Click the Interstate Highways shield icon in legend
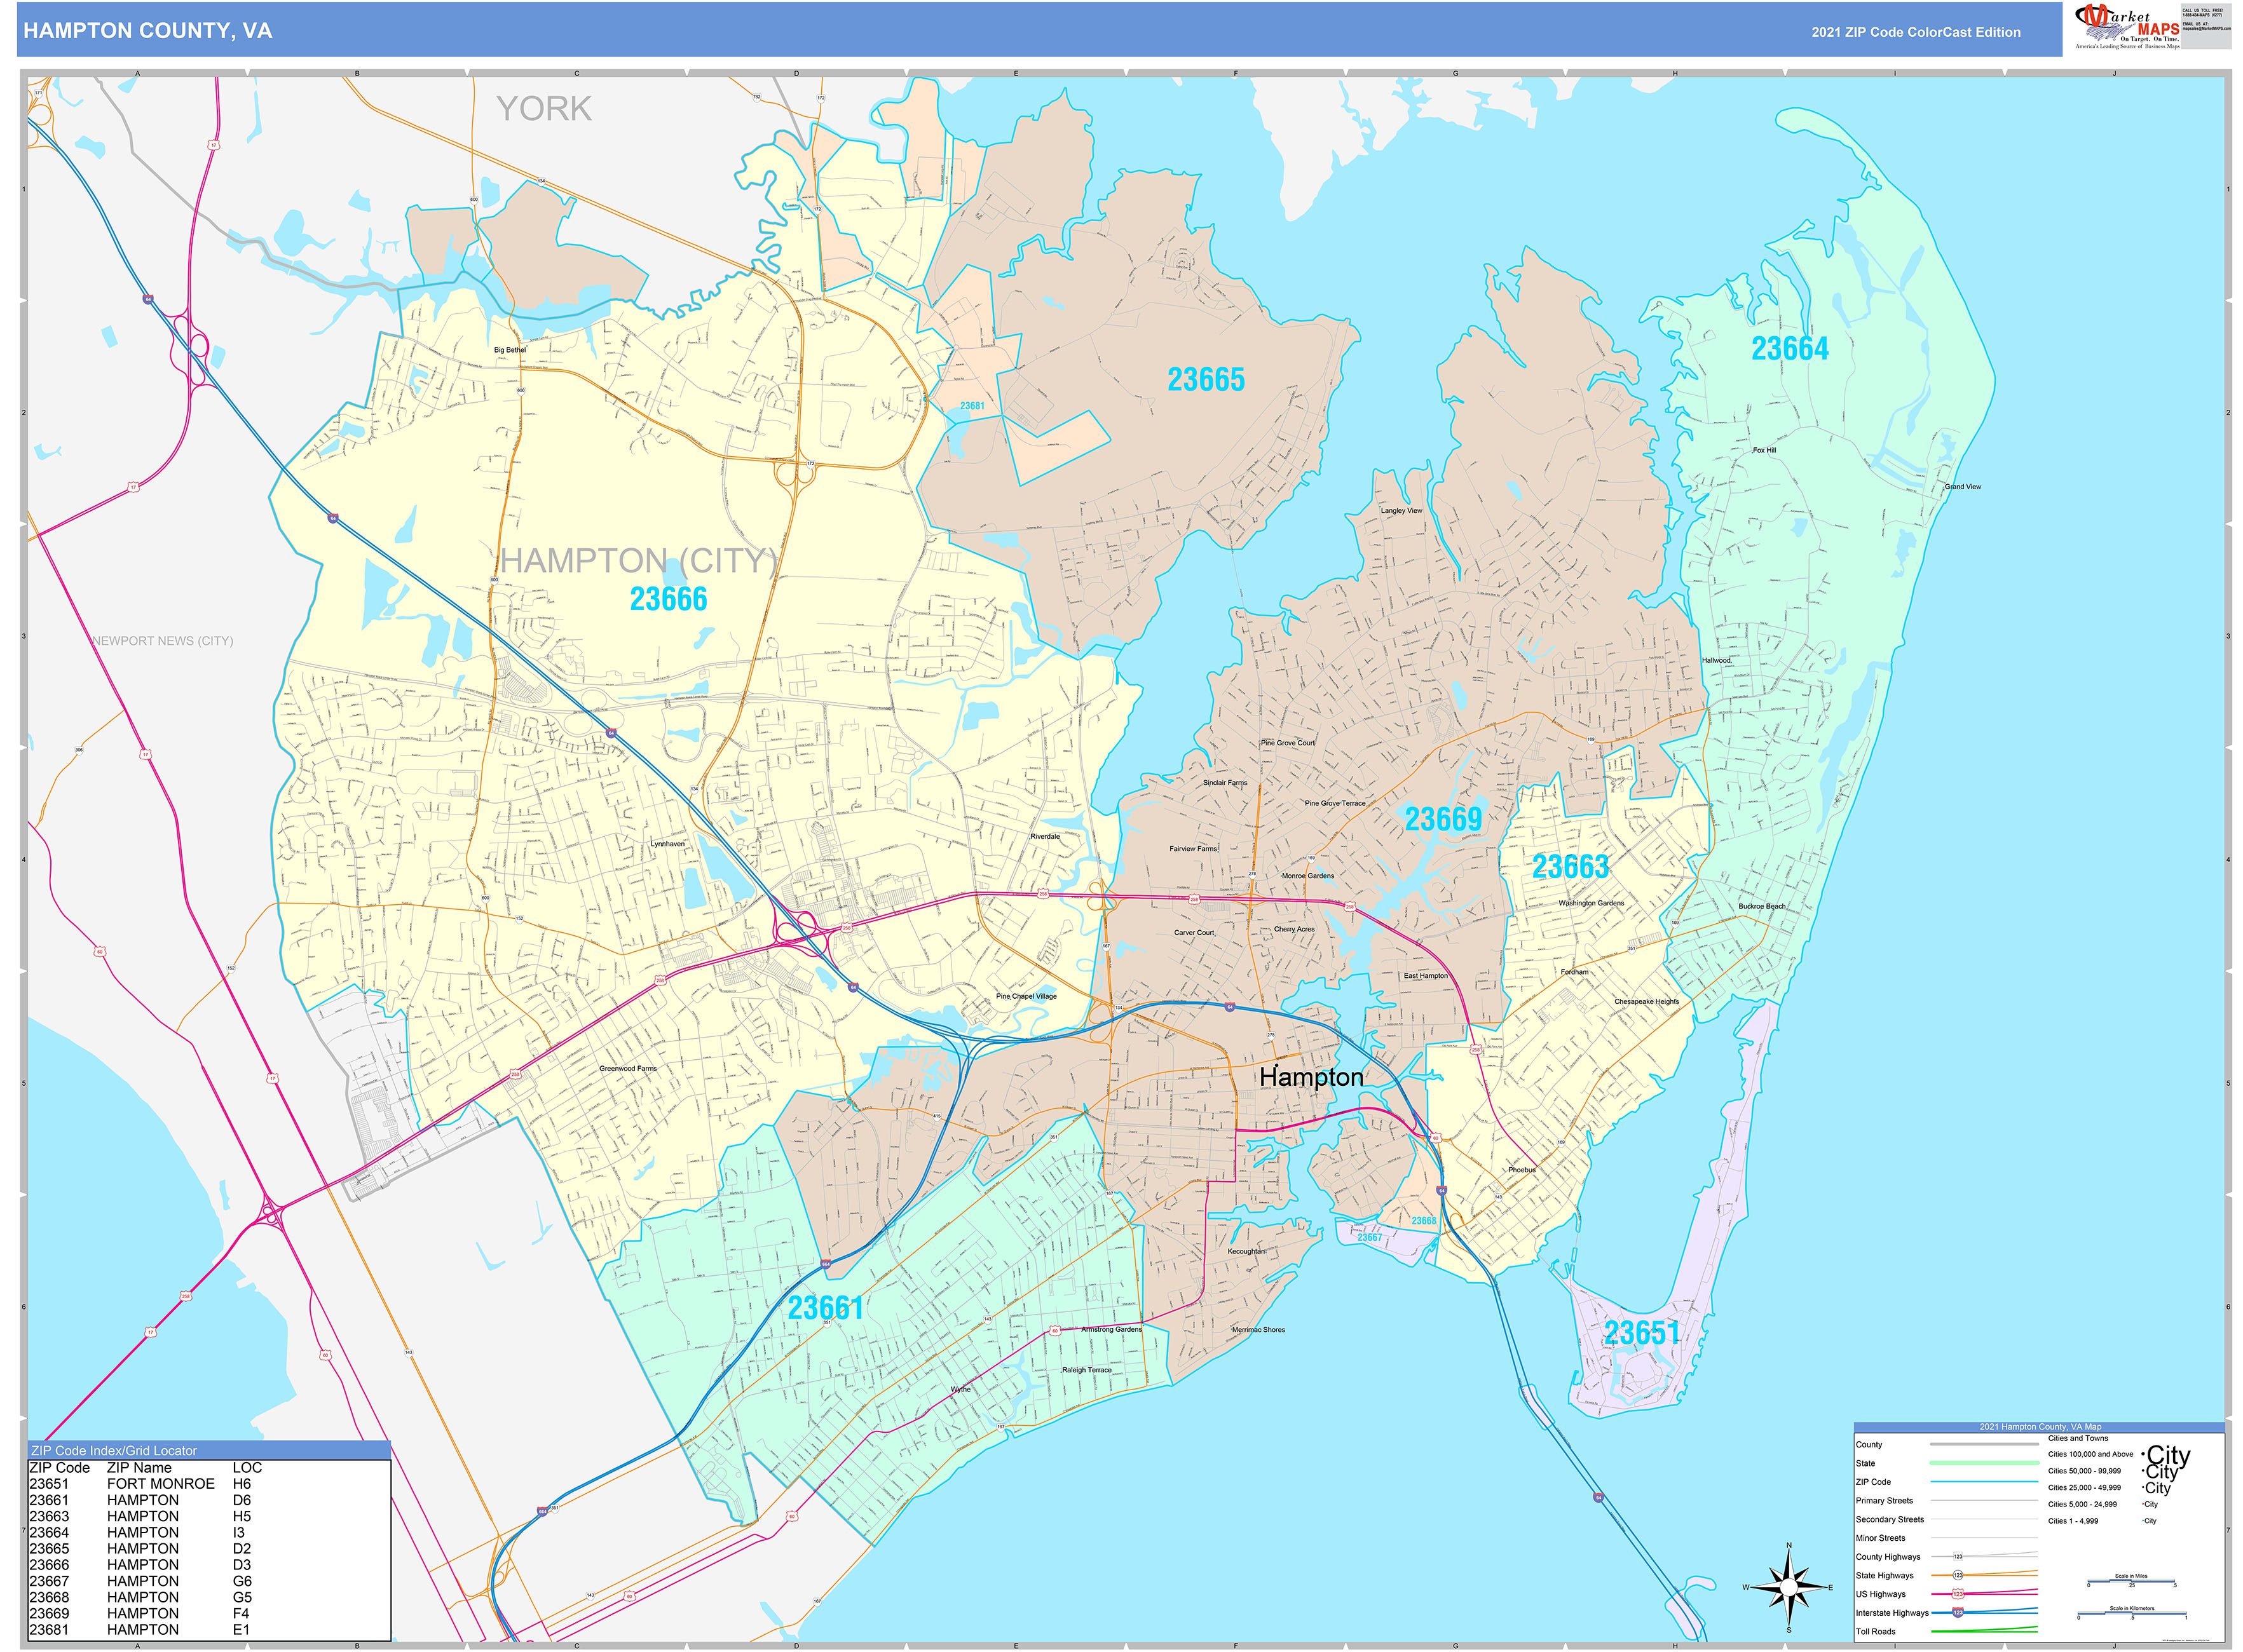Image resolution: width=2243 pixels, height=1652 pixels. tap(1958, 1612)
